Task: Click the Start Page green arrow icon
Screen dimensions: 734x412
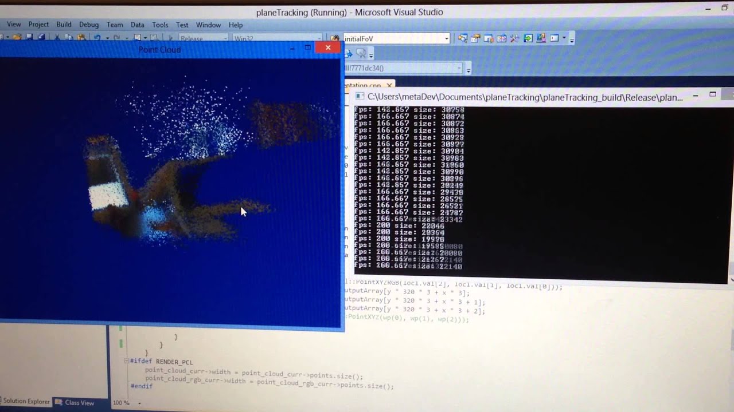Action: pyautogui.click(x=528, y=38)
